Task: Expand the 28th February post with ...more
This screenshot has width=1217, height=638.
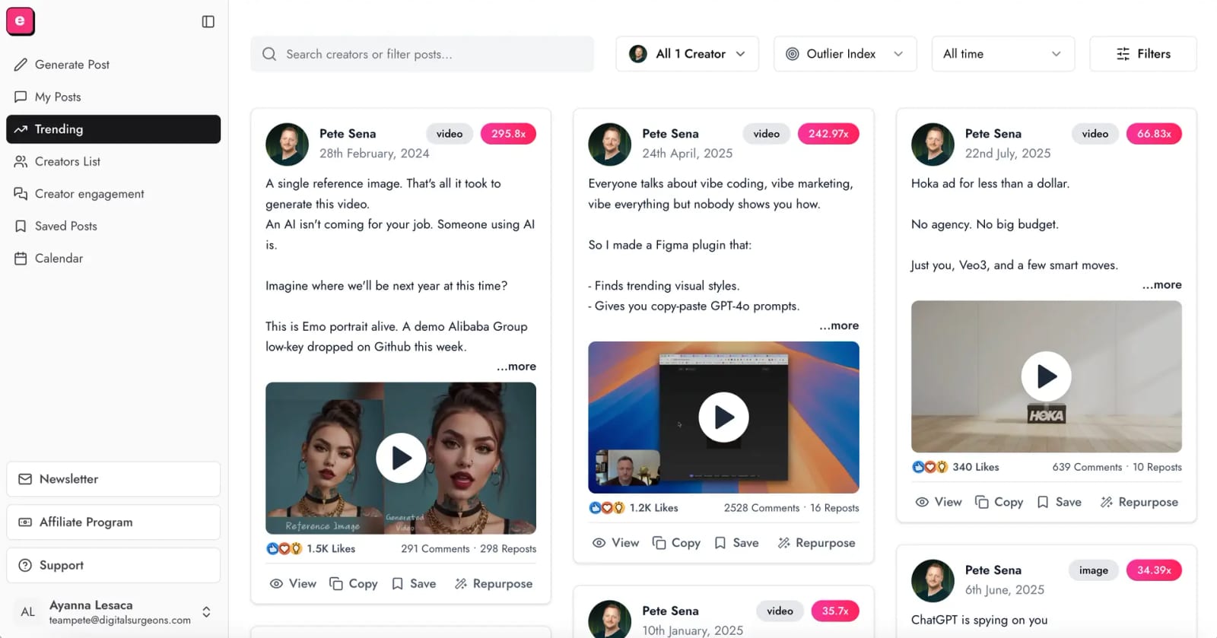Action: pos(516,367)
